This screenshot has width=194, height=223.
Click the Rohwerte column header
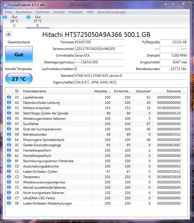[167, 91]
